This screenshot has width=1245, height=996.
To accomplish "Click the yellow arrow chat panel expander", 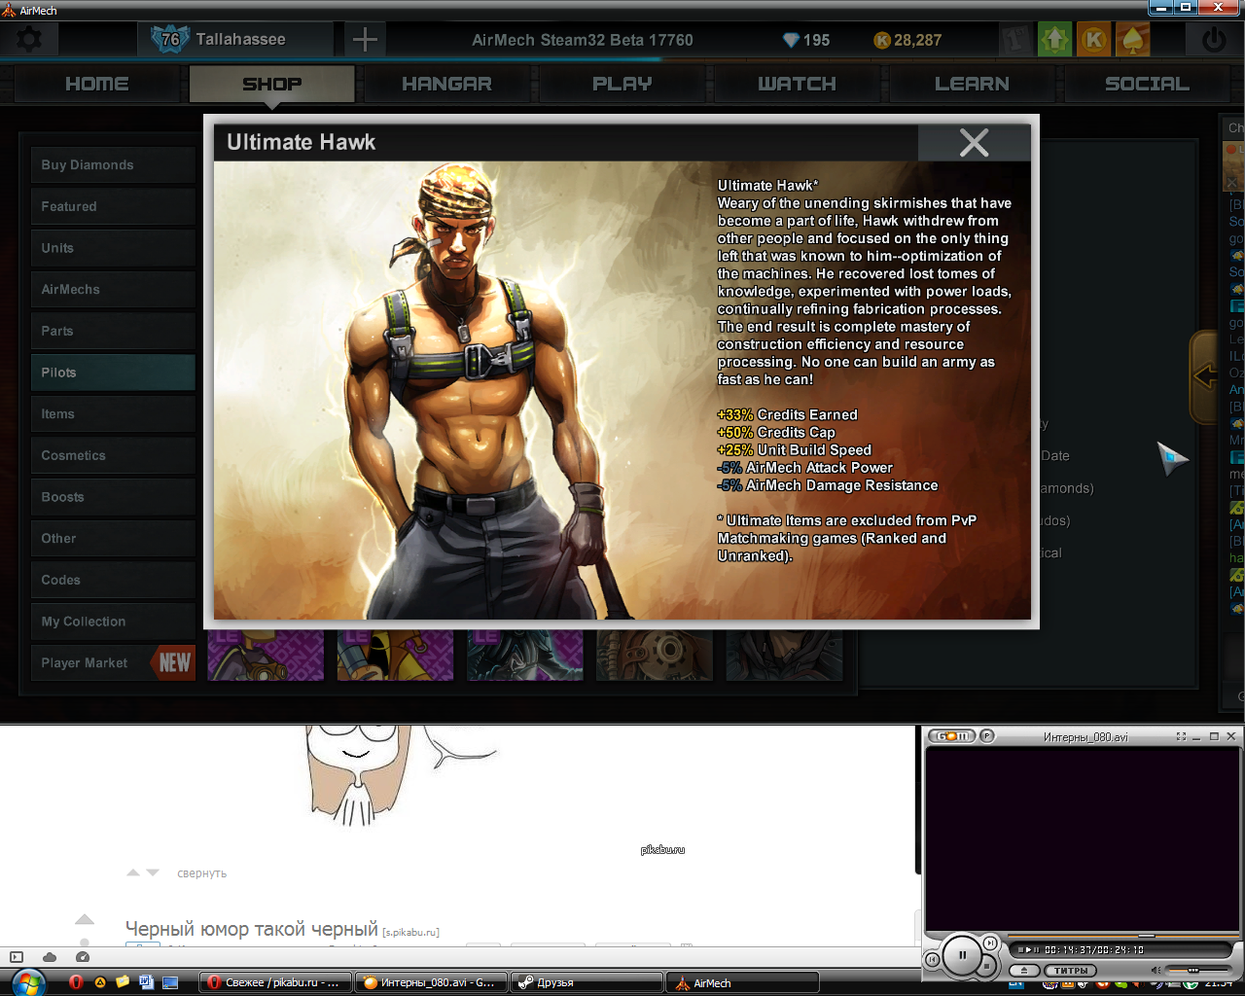I will [x=1205, y=376].
